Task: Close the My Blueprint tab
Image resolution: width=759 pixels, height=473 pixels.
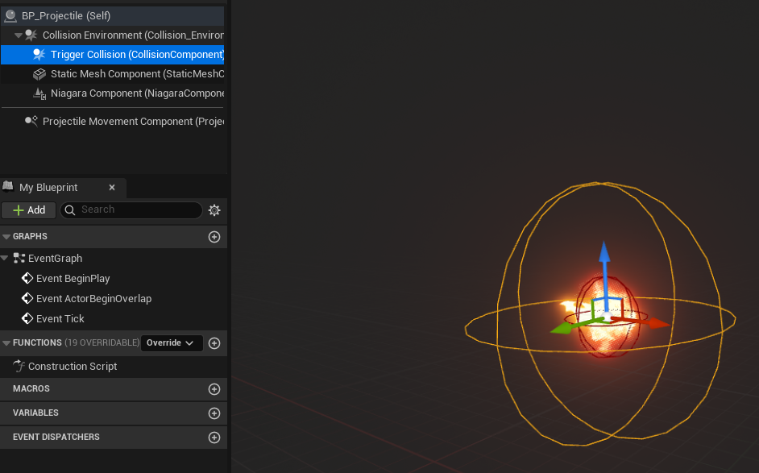Action: [112, 188]
